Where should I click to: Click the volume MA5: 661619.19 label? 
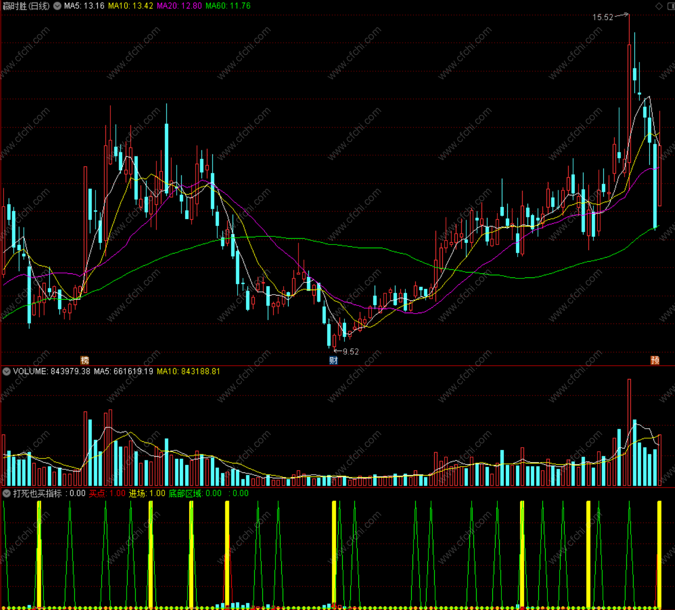click(124, 371)
